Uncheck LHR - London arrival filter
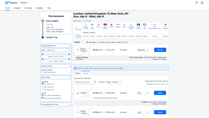Screen dimensions: 209x118 (42, 95)
